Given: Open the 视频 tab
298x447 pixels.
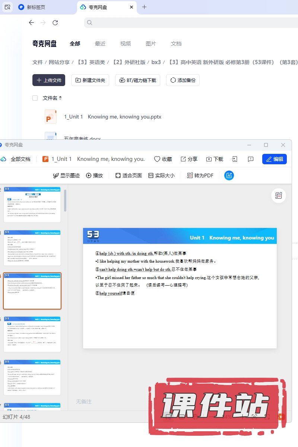Looking at the screenshot, I should click(125, 44).
